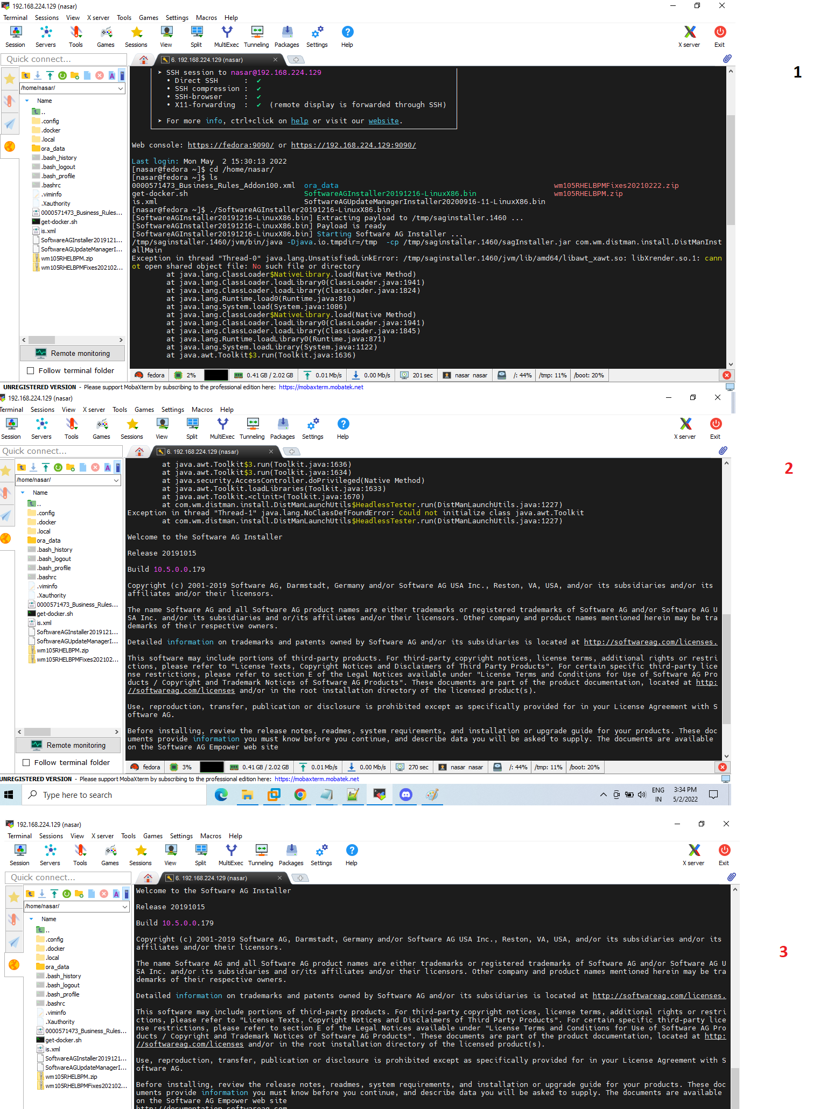
Task: Open Discord from the Windows taskbar
Action: point(406,795)
